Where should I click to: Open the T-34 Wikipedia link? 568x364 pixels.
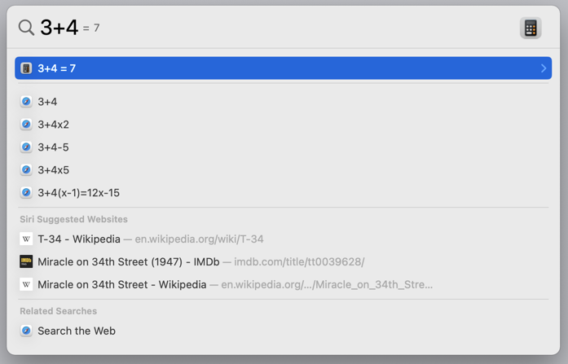[79, 239]
